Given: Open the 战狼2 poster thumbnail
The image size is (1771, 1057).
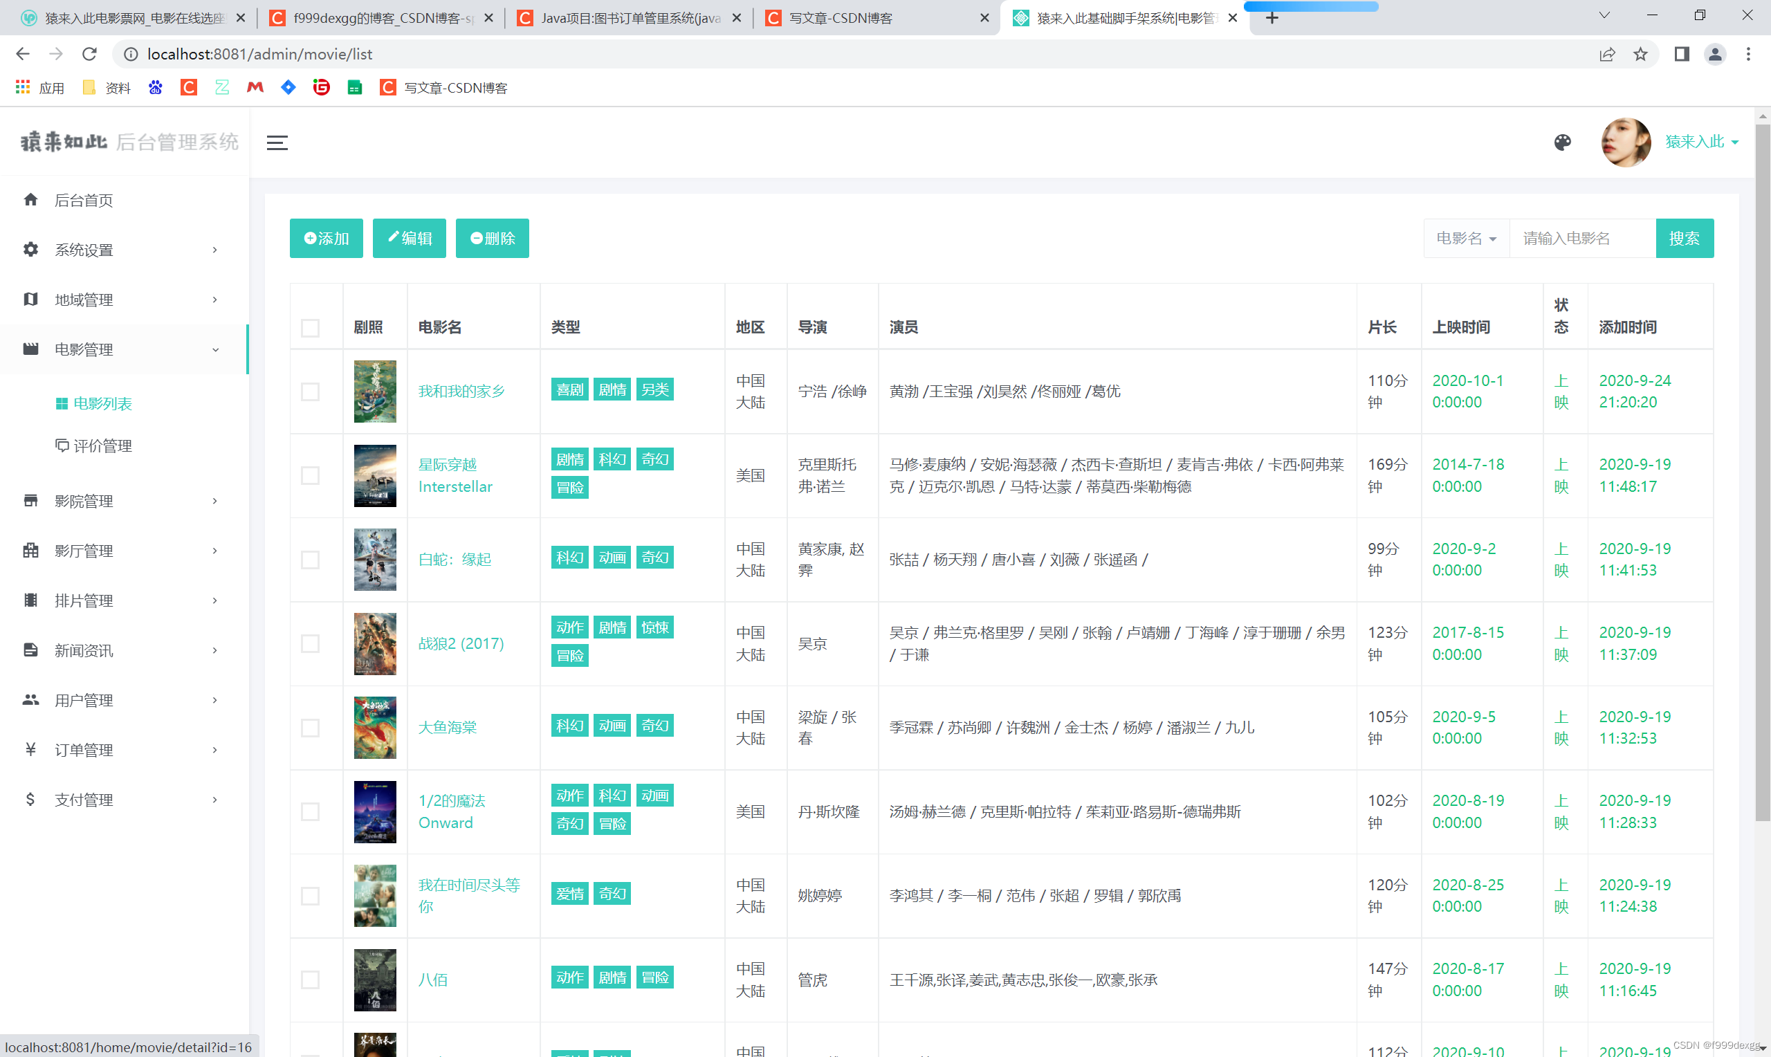Looking at the screenshot, I should 374,643.
